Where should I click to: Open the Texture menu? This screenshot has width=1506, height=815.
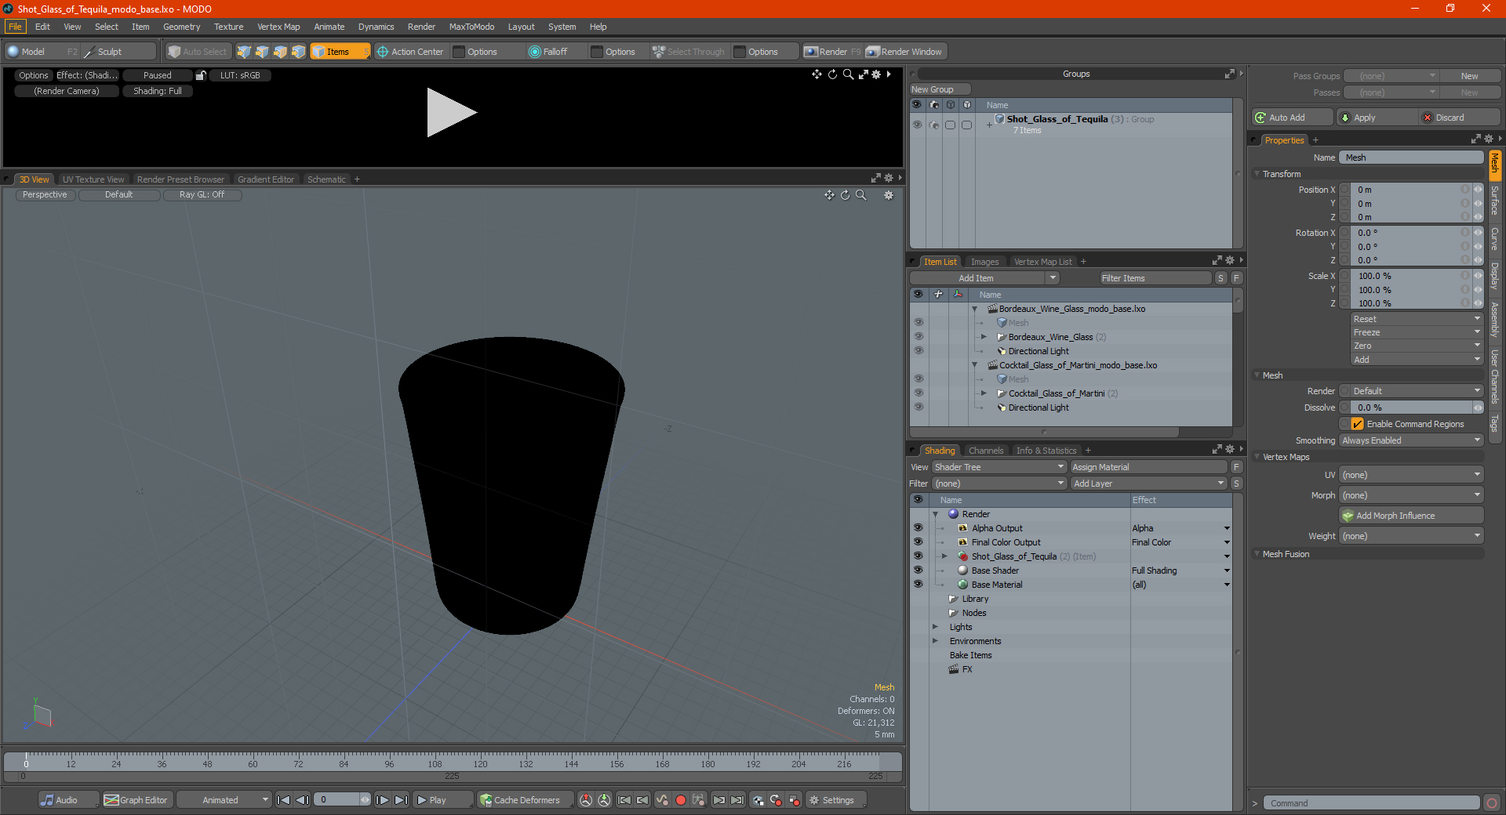click(228, 27)
